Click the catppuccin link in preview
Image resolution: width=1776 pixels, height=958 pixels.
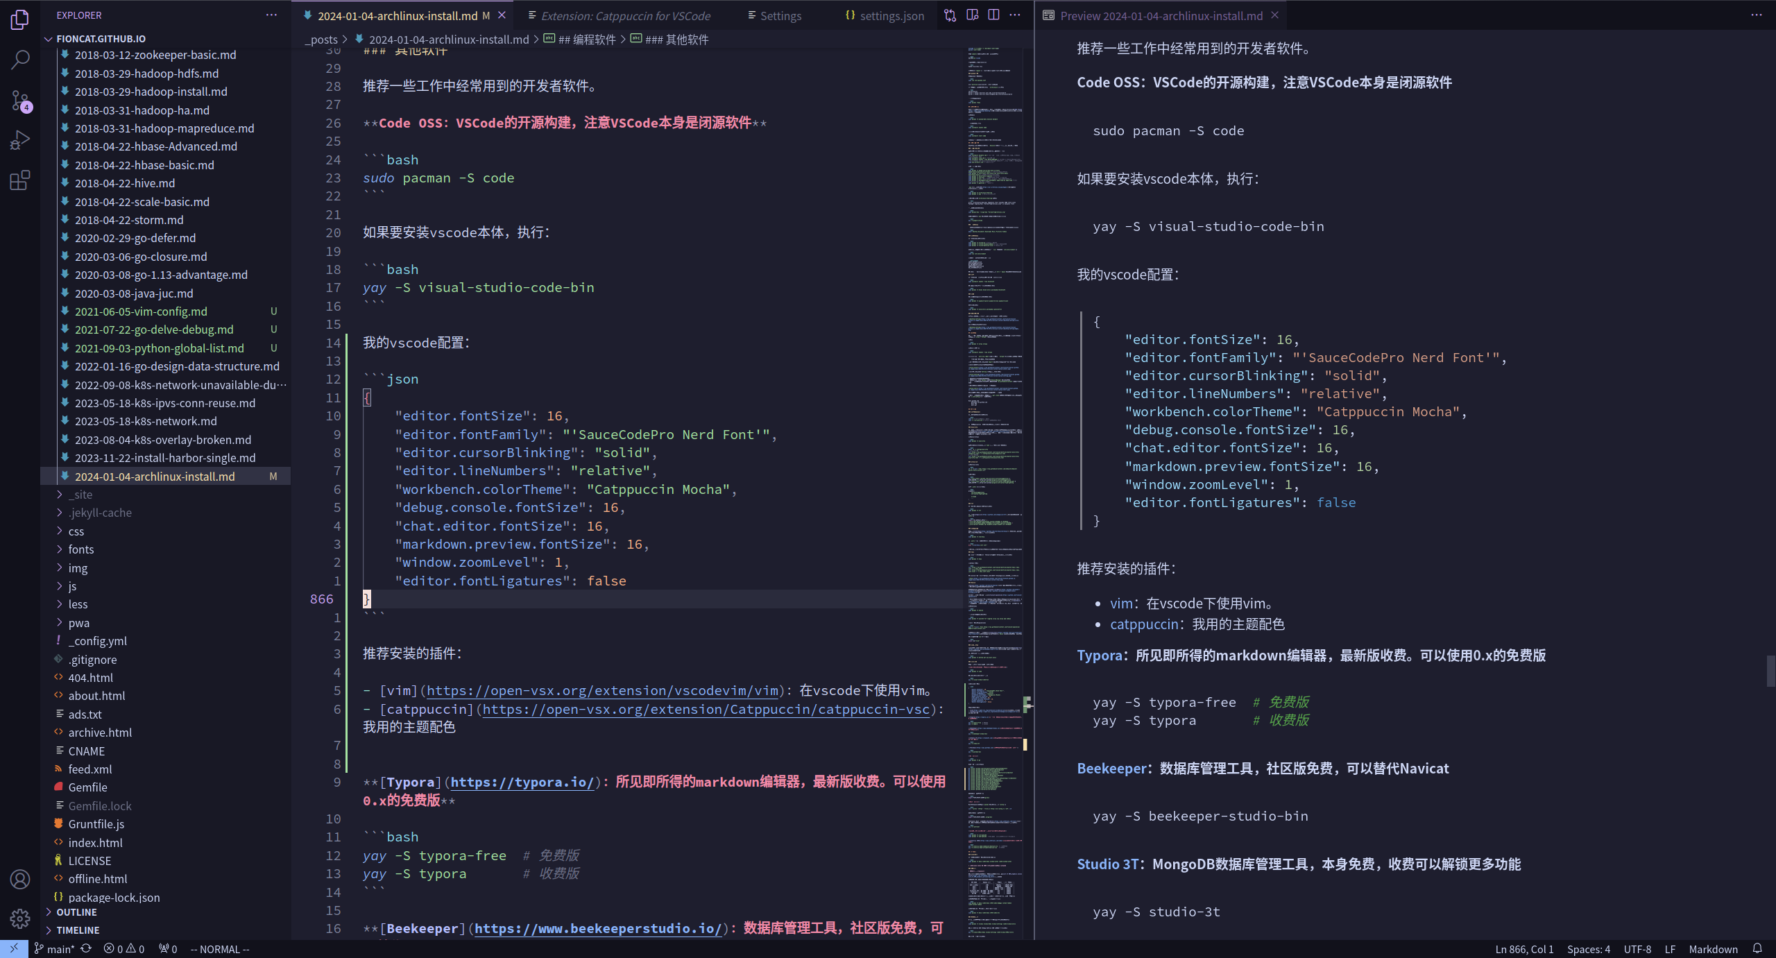1144,624
